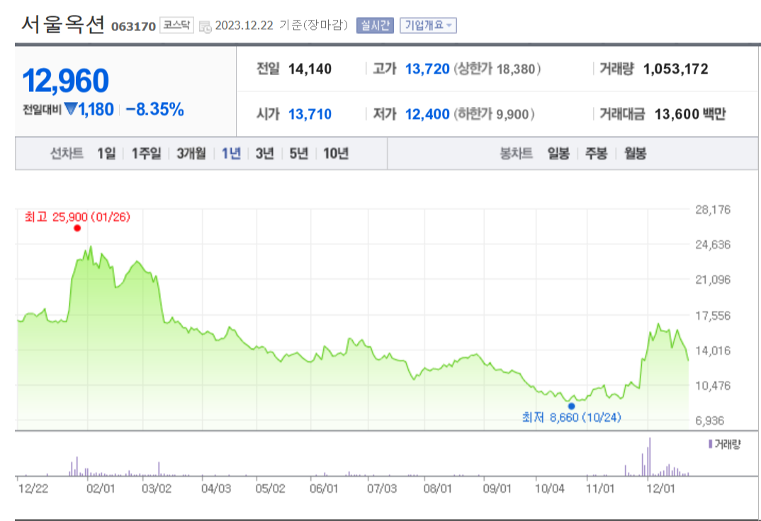The width and height of the screenshot is (761, 521).
Task: Click the 거래량 legend in volume chart
Action: pos(725,444)
